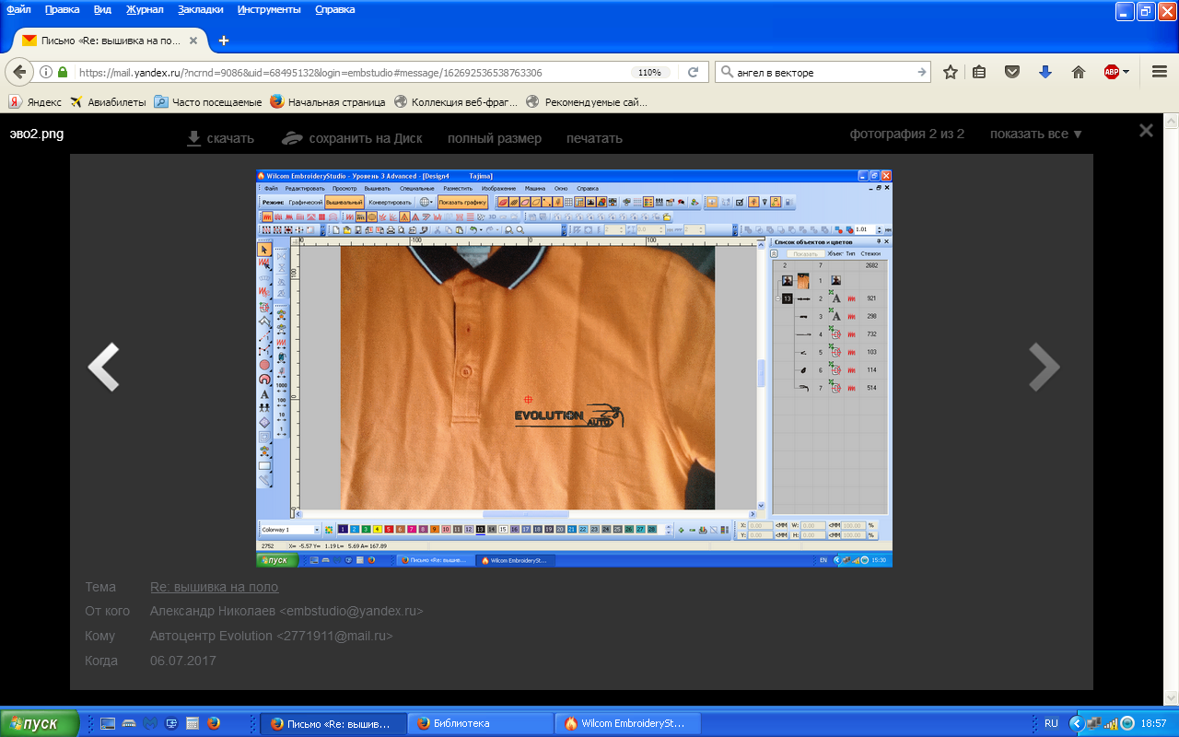
Task: Open the 'полный размер' view
Action: click(494, 138)
